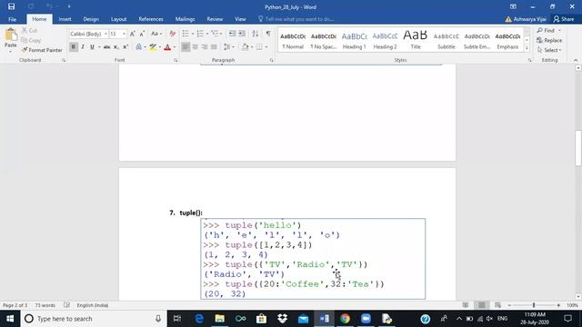Open the Paragraph dialog launcher
The image size is (582, 327).
tap(271, 60)
